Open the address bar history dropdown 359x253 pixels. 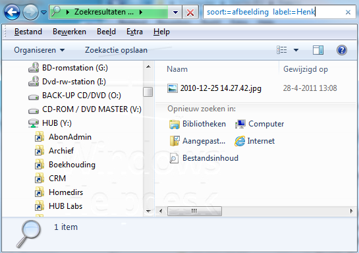175,12
